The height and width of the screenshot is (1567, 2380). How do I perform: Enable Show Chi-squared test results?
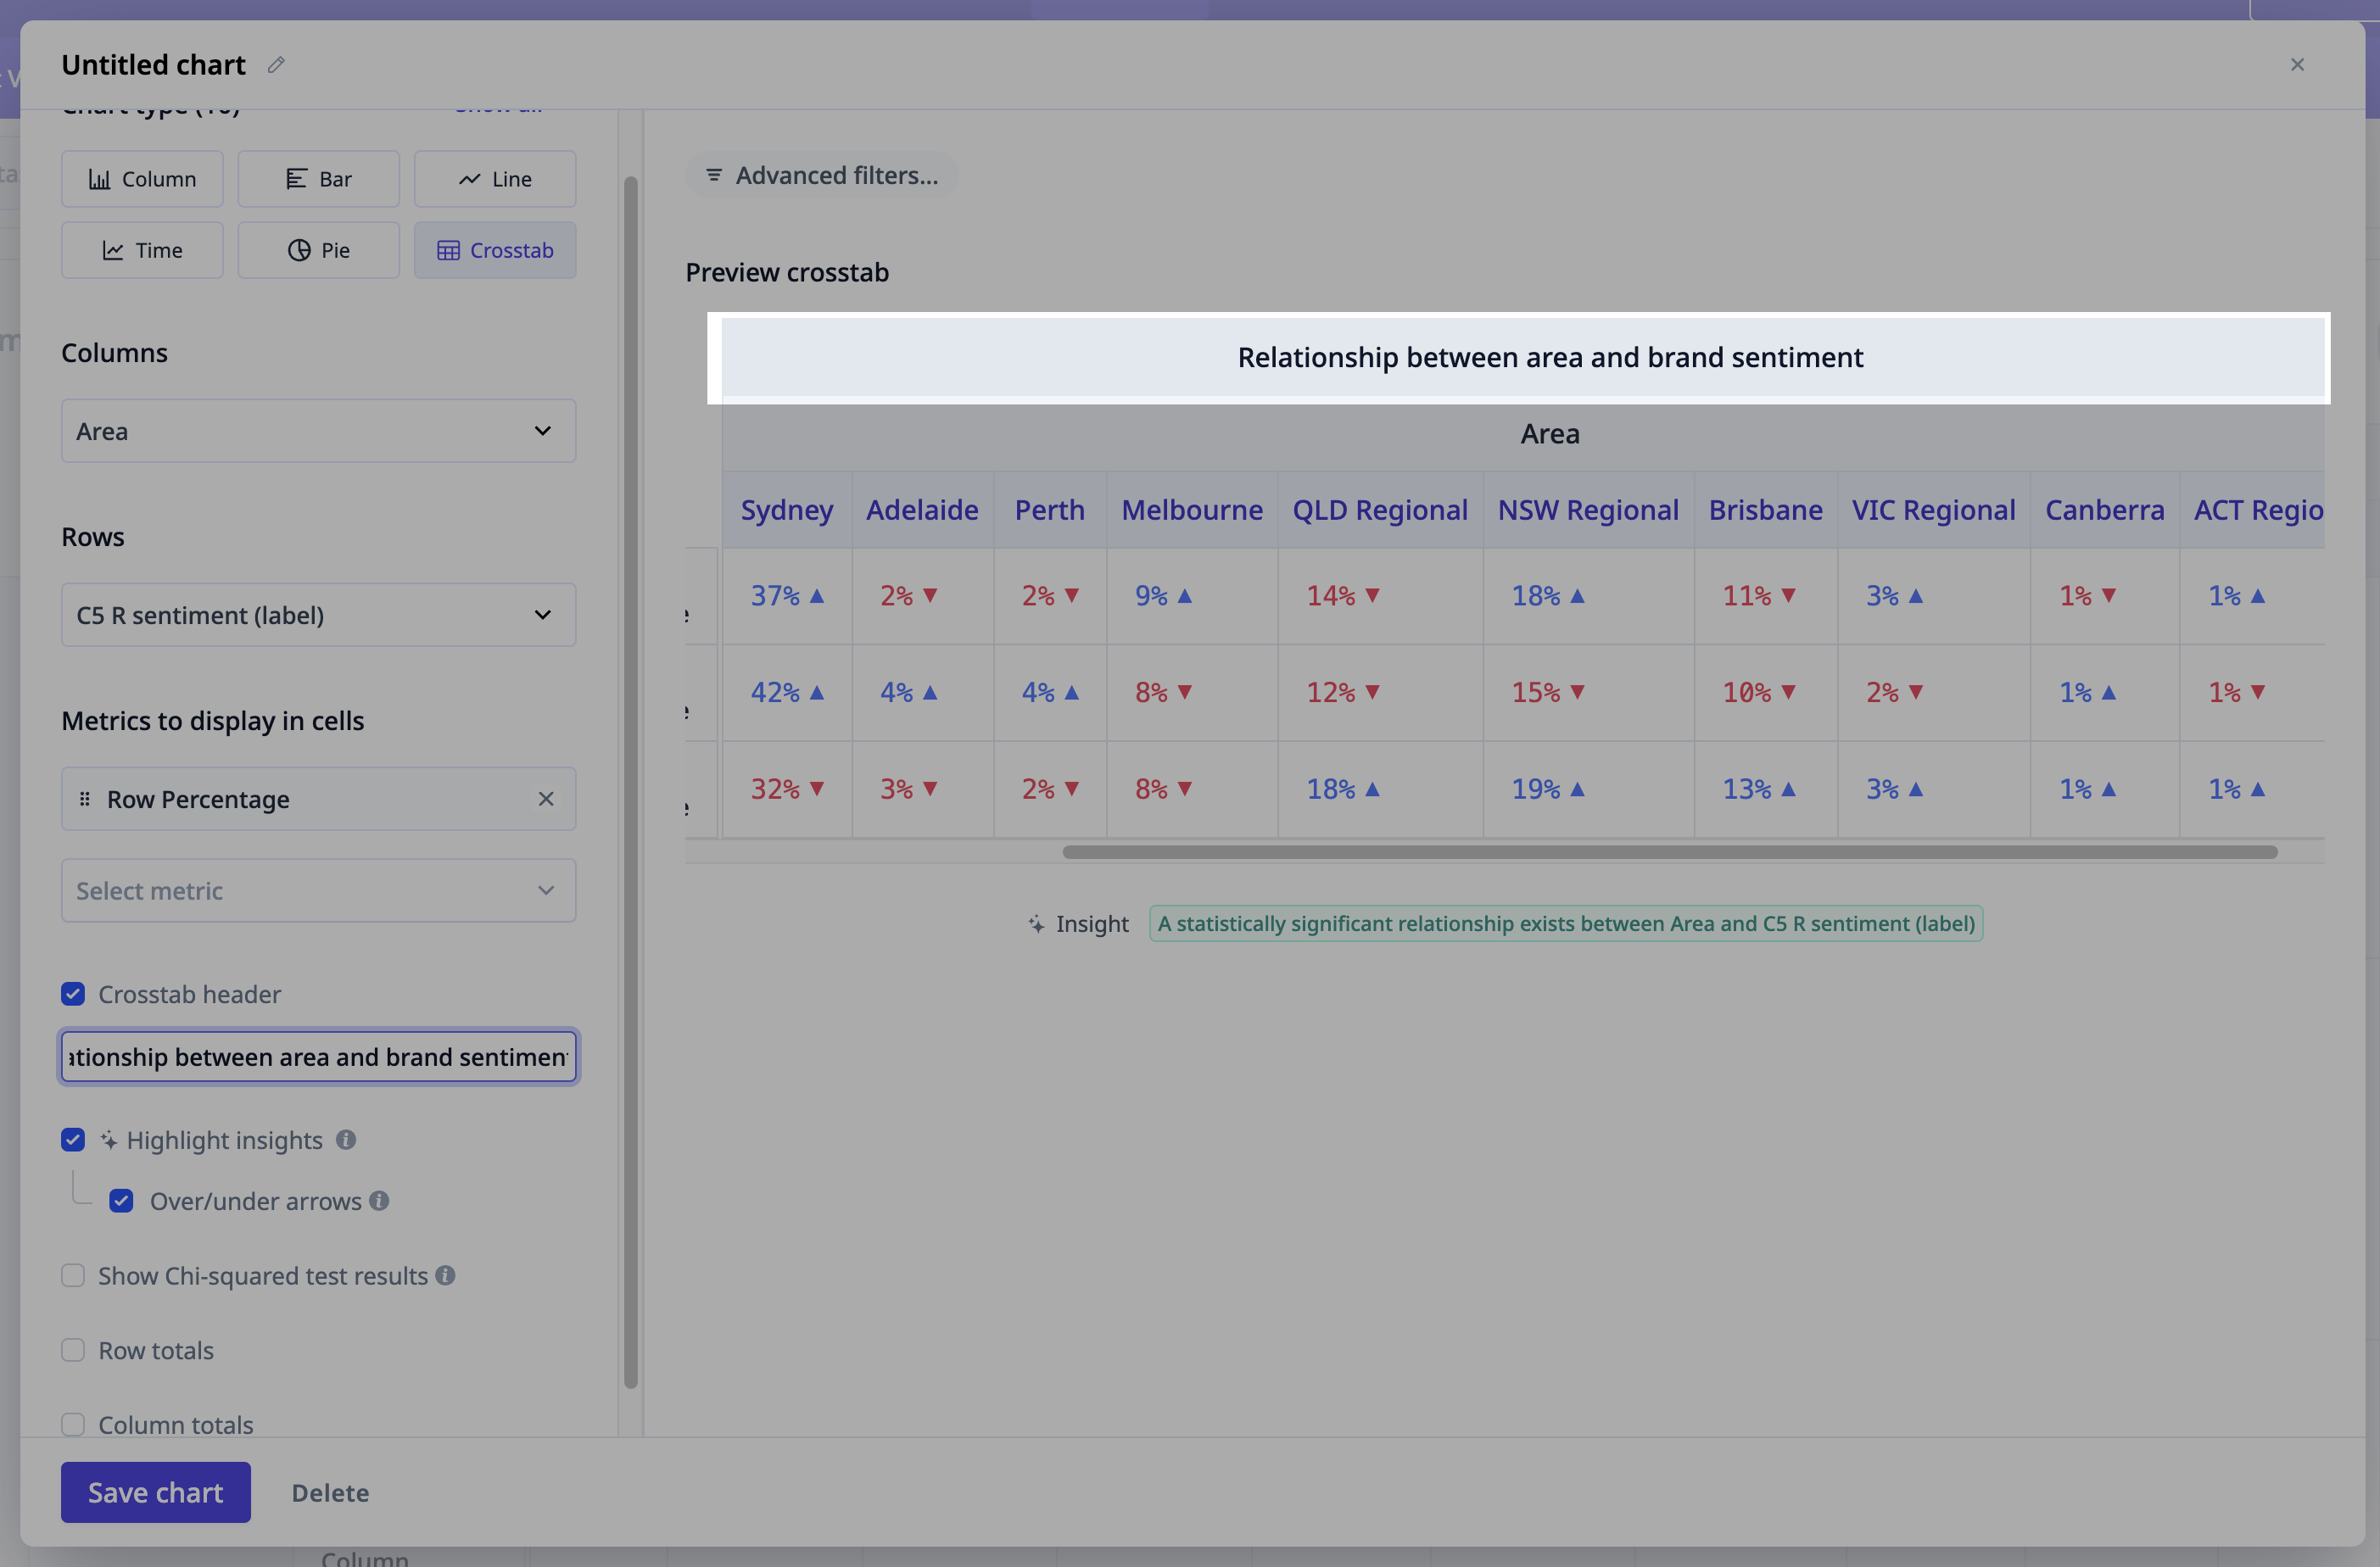(x=73, y=1275)
